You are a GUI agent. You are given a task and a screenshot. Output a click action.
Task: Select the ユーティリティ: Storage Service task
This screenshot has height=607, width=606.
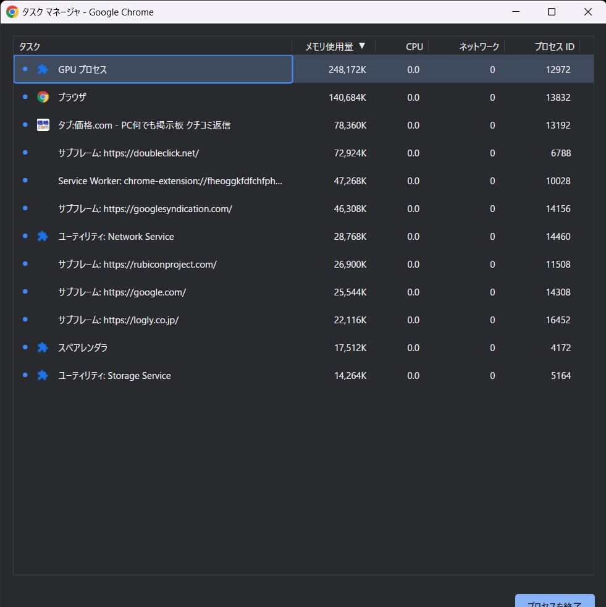click(x=304, y=375)
